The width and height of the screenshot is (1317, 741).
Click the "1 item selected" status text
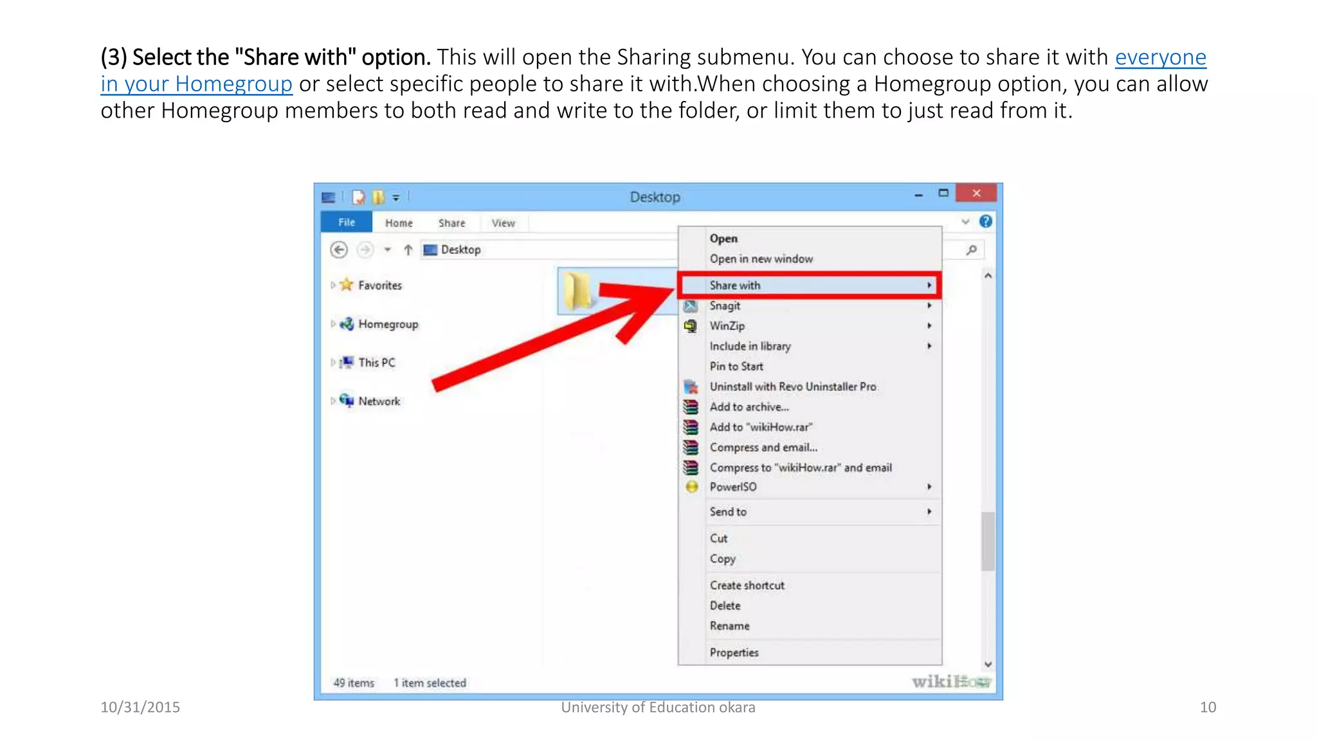pos(430,683)
